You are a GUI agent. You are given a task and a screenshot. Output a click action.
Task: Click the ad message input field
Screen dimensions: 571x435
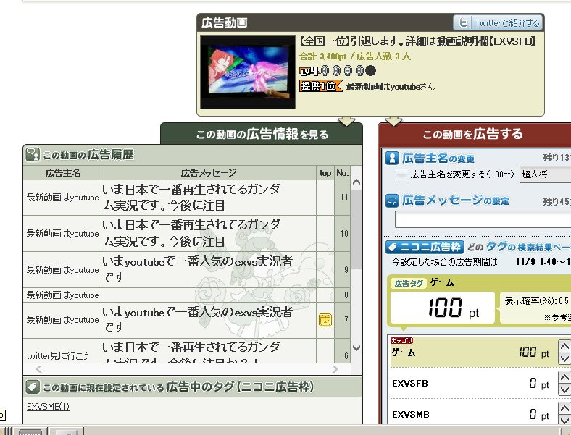483,221
